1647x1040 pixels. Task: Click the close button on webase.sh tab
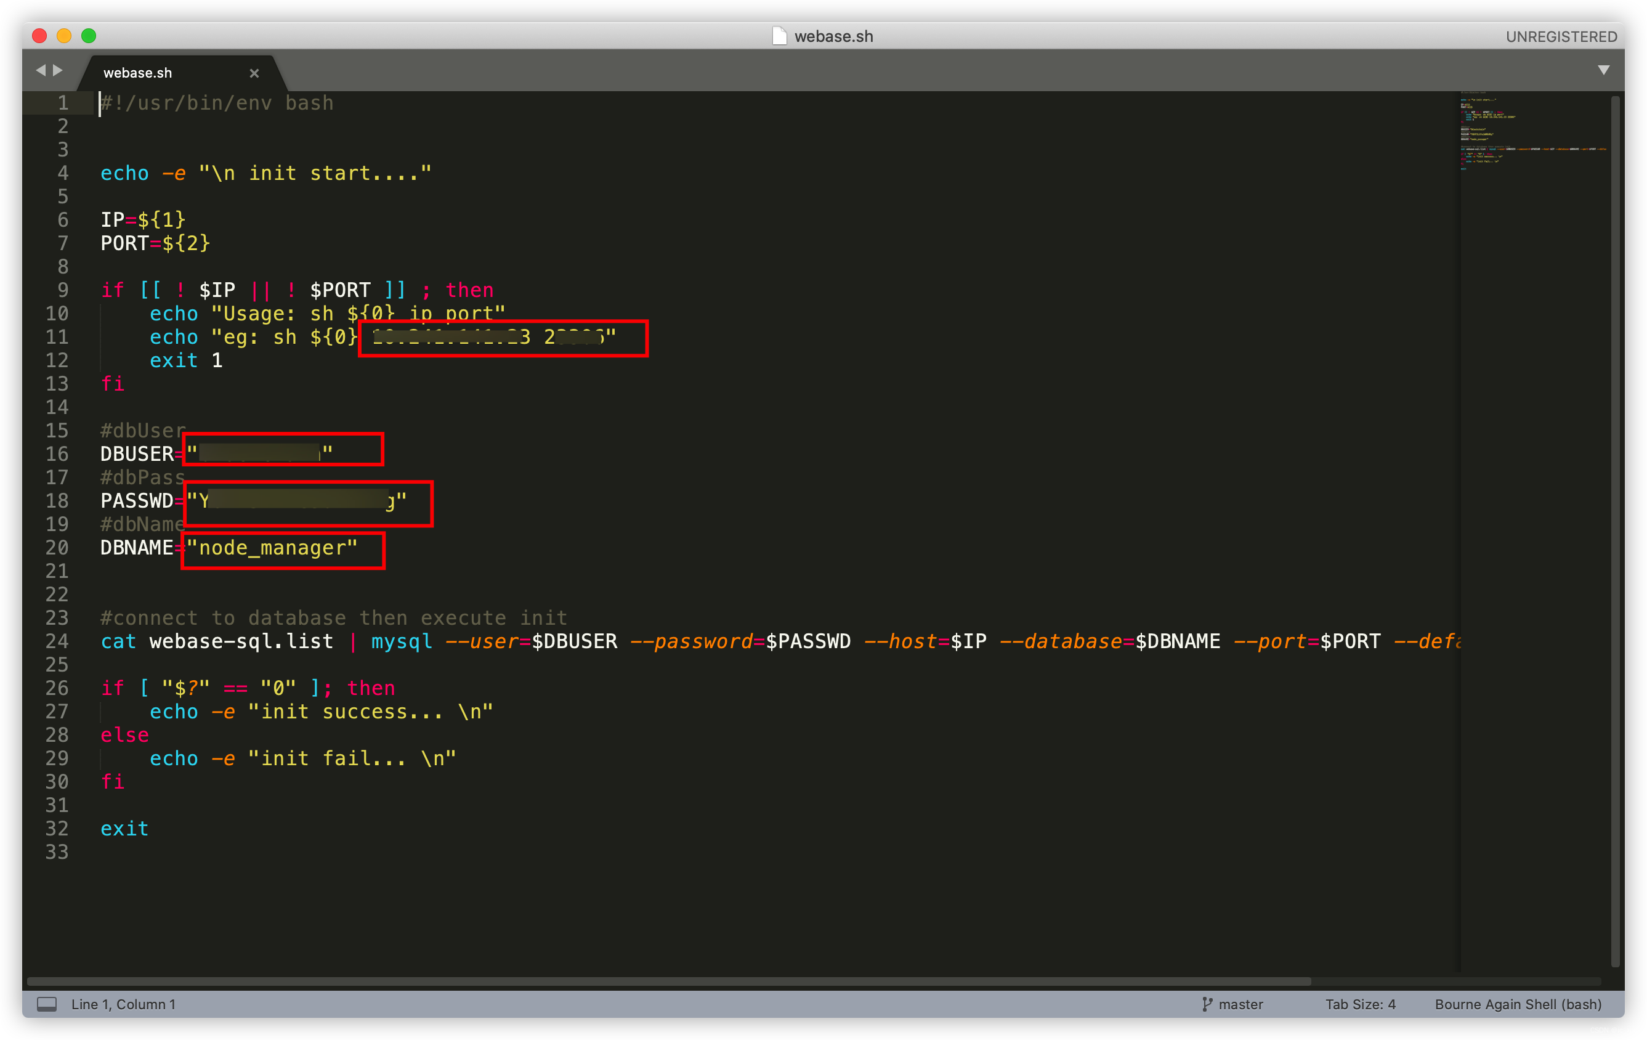point(251,72)
